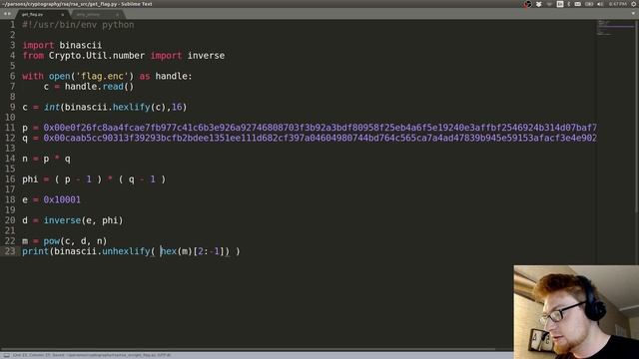Click the vertical scrollbar of the editor
The image size is (639, 359).
(637, 116)
